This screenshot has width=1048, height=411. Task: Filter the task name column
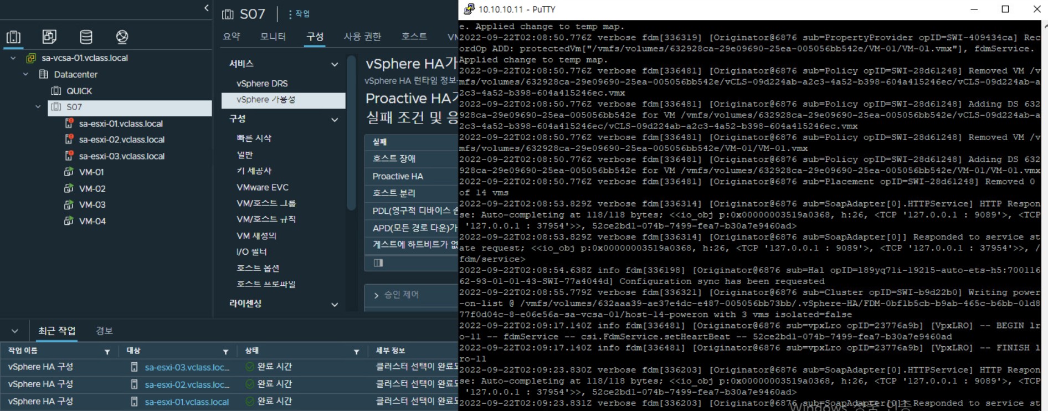pos(107,352)
